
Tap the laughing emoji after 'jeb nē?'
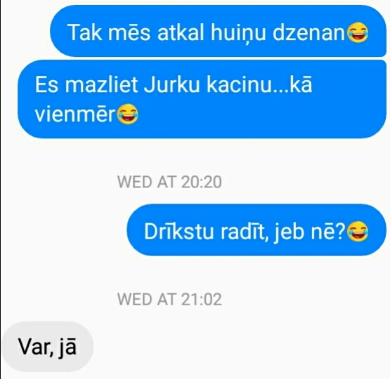tap(358, 231)
